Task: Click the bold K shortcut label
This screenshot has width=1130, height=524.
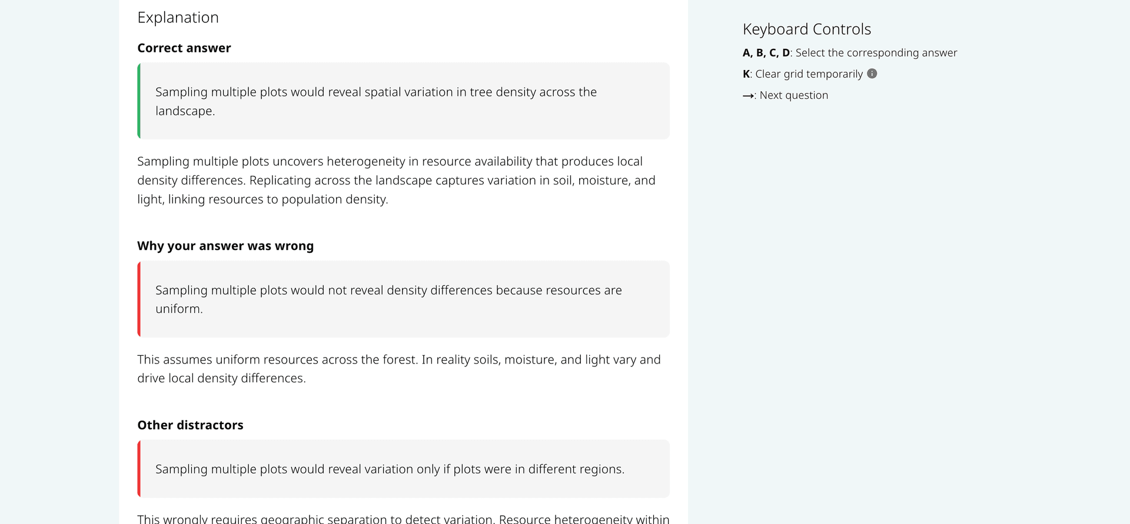Action: pyautogui.click(x=746, y=74)
